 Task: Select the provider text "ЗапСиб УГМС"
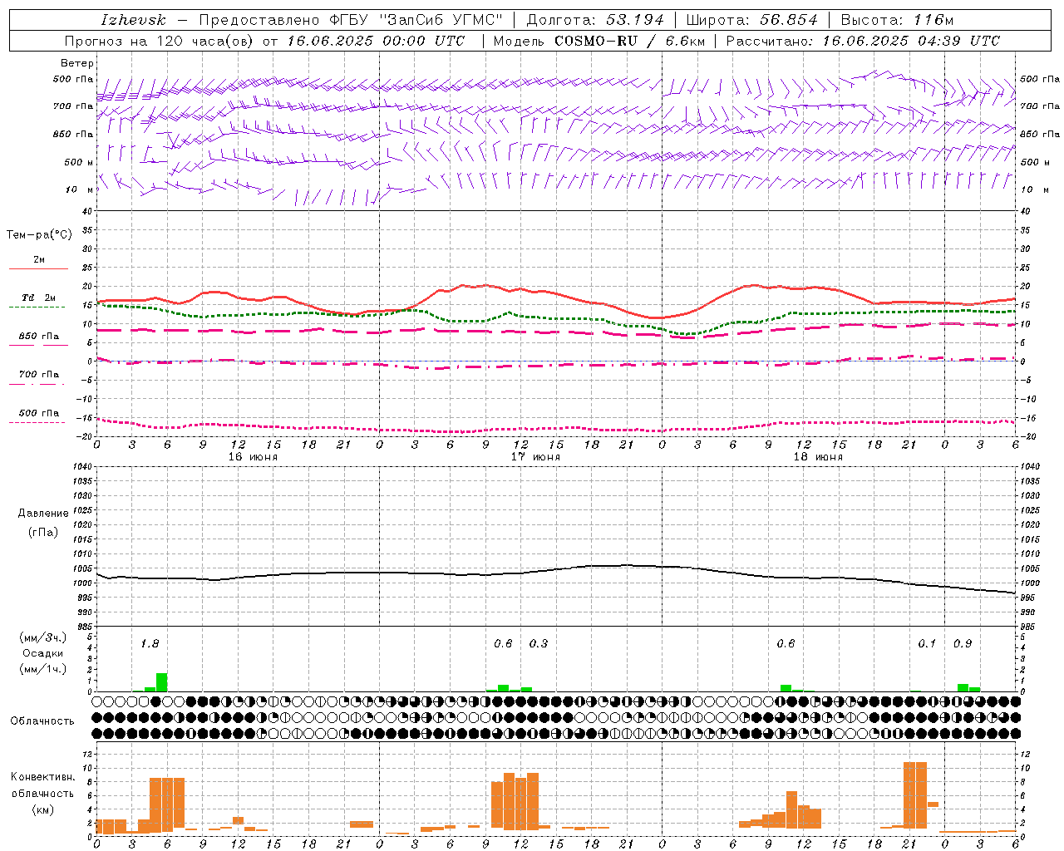pos(443,20)
